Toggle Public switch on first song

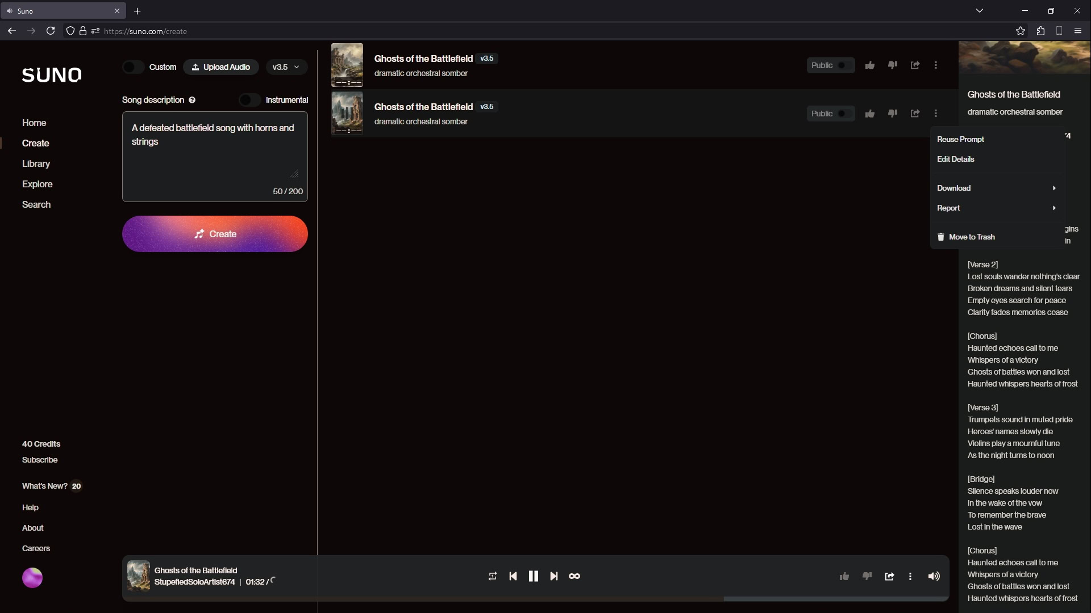click(842, 65)
